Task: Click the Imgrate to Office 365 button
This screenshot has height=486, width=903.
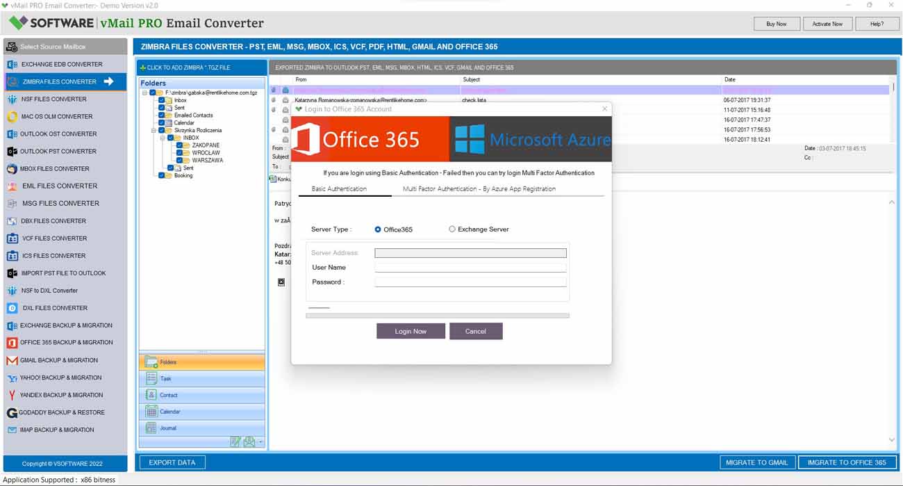Action: click(847, 462)
